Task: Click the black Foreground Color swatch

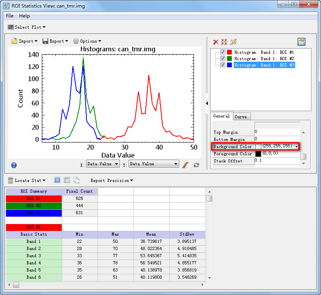Action: click(x=258, y=154)
